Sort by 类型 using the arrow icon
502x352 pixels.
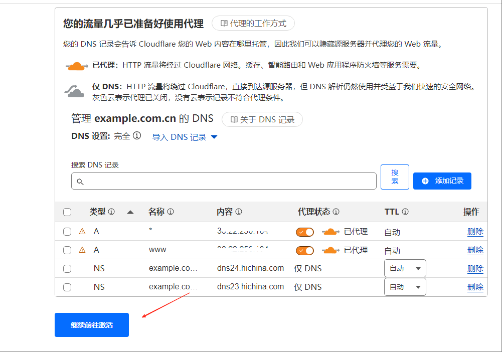coord(130,212)
